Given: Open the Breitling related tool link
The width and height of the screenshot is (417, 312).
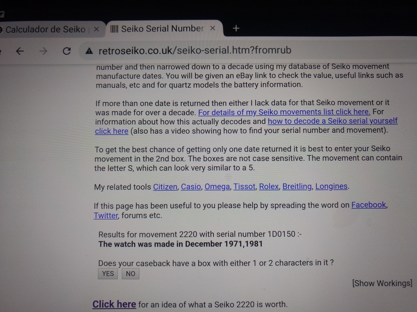Looking at the screenshot, I should point(297,186).
